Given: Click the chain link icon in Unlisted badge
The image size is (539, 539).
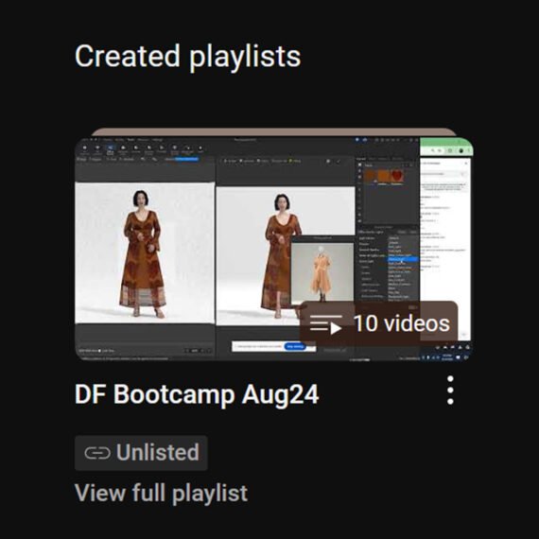Looking at the screenshot, I should click(97, 453).
